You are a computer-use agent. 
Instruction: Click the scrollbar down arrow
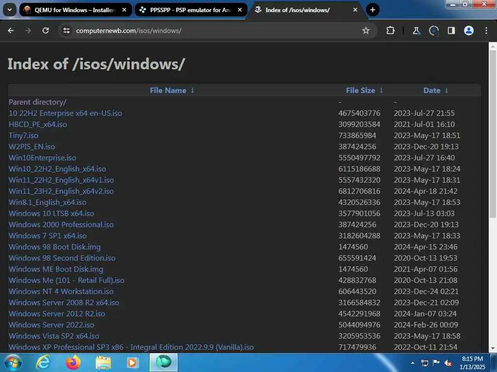point(493,348)
